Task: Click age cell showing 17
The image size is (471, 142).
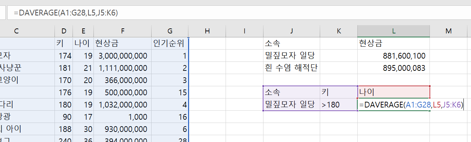Action: (x=83, y=117)
